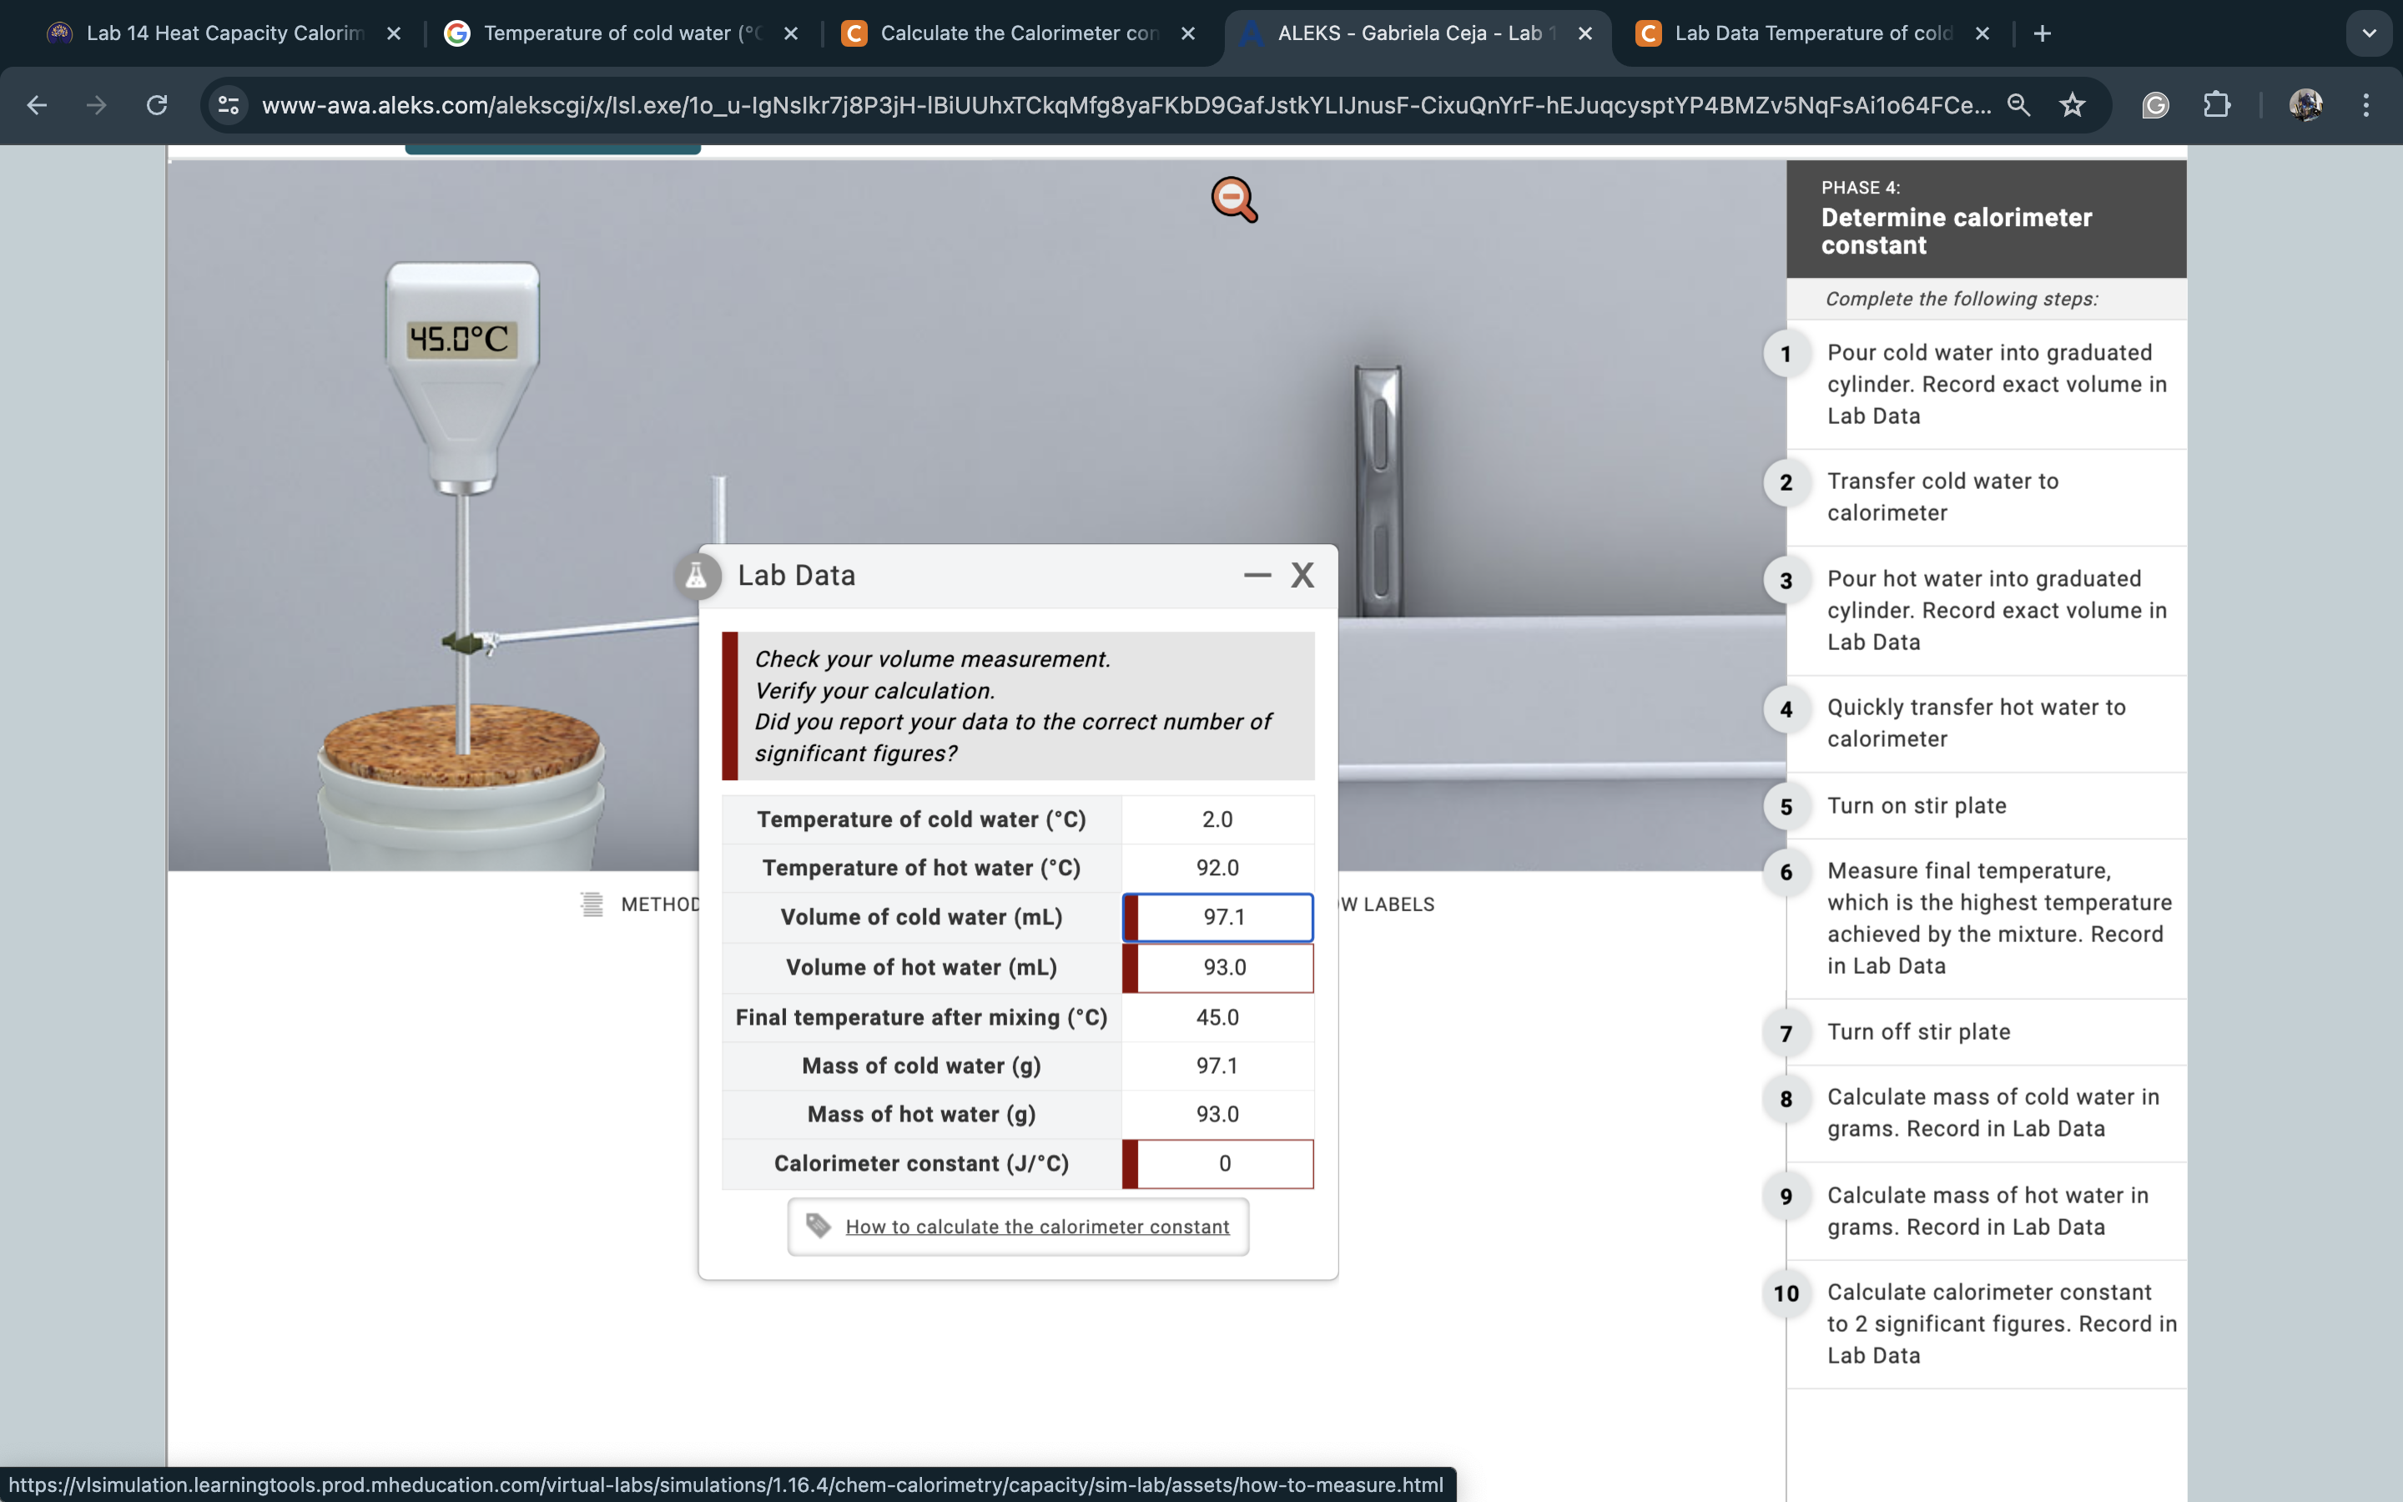Click the Lab Data flask icon
The width and height of the screenshot is (2403, 1502).
click(x=696, y=575)
